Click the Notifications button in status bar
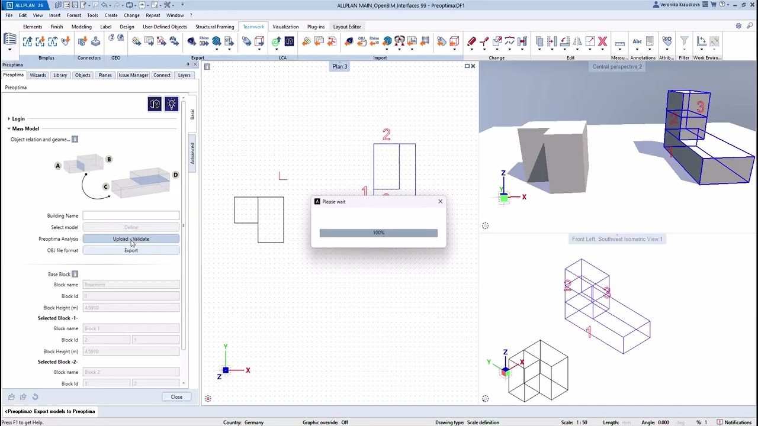Screen dimensions: 758x426 [x=734, y=422]
